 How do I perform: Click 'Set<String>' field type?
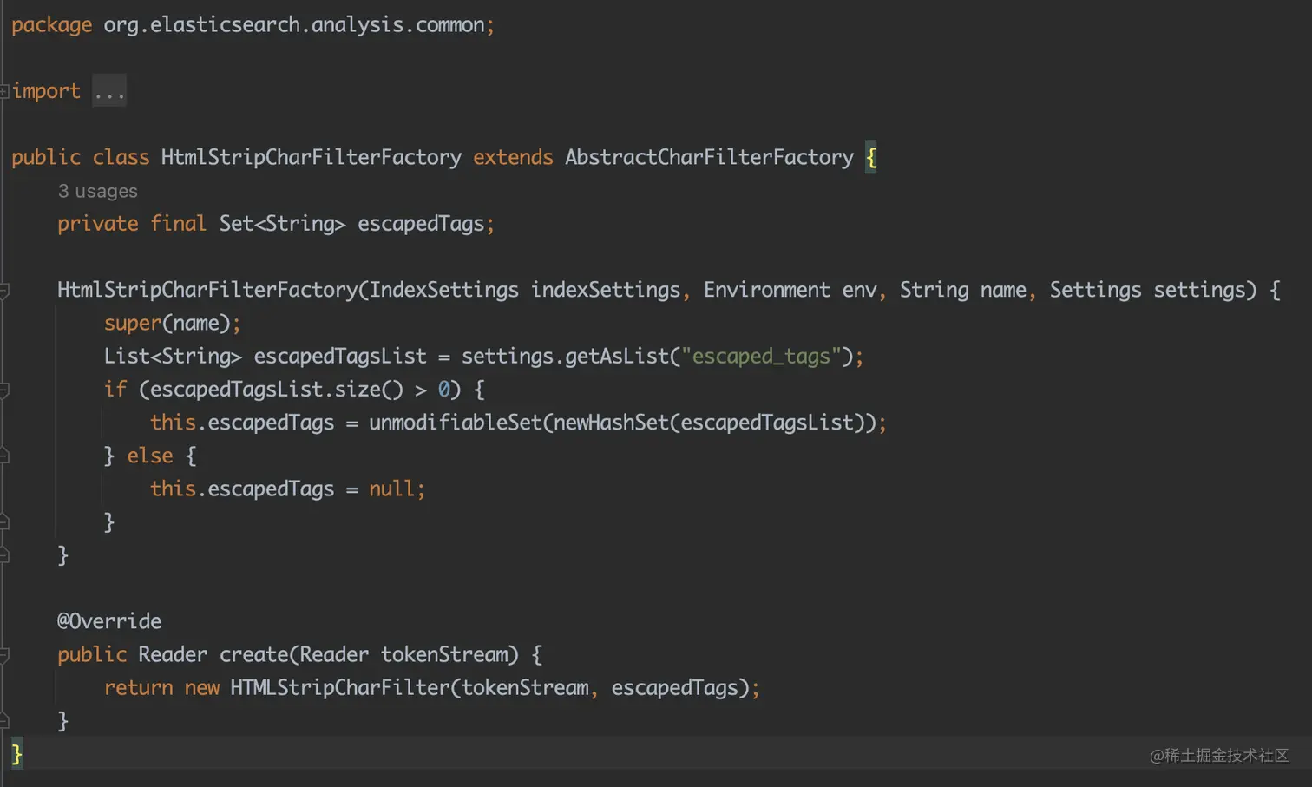282,224
